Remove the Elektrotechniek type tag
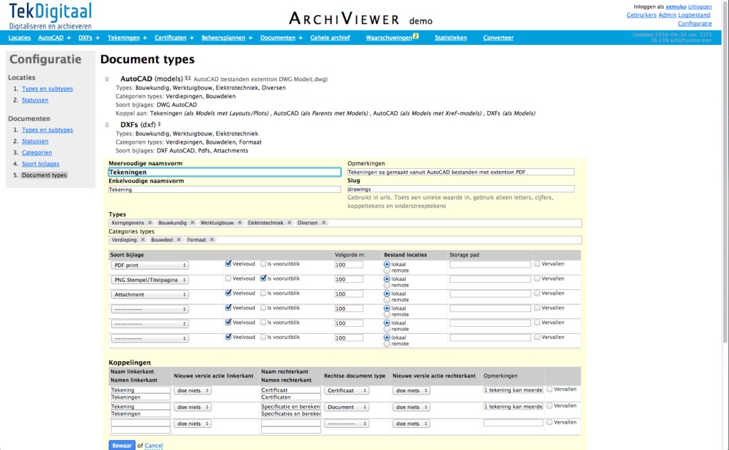 pyautogui.click(x=289, y=223)
